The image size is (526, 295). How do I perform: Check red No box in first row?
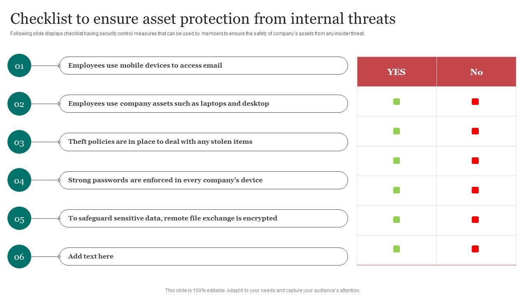[x=475, y=102]
